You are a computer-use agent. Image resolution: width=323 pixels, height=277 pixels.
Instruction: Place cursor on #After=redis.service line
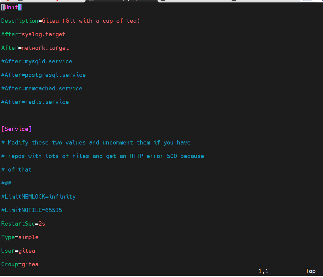35,102
